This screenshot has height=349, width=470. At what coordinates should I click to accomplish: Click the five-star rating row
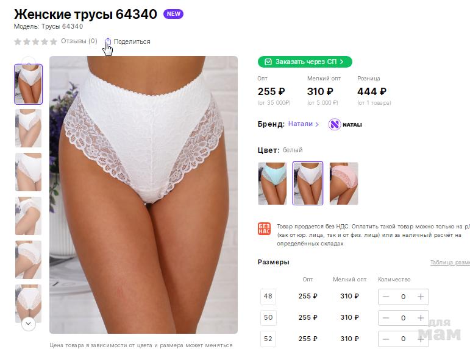(35, 41)
